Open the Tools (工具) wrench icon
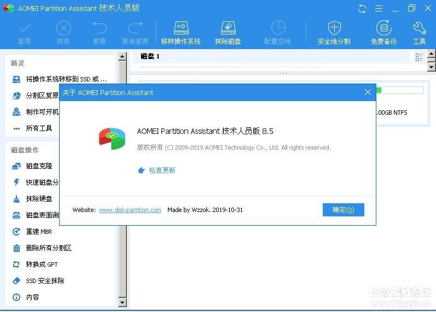Image resolution: width=436 pixels, height=312 pixels. 419,32
